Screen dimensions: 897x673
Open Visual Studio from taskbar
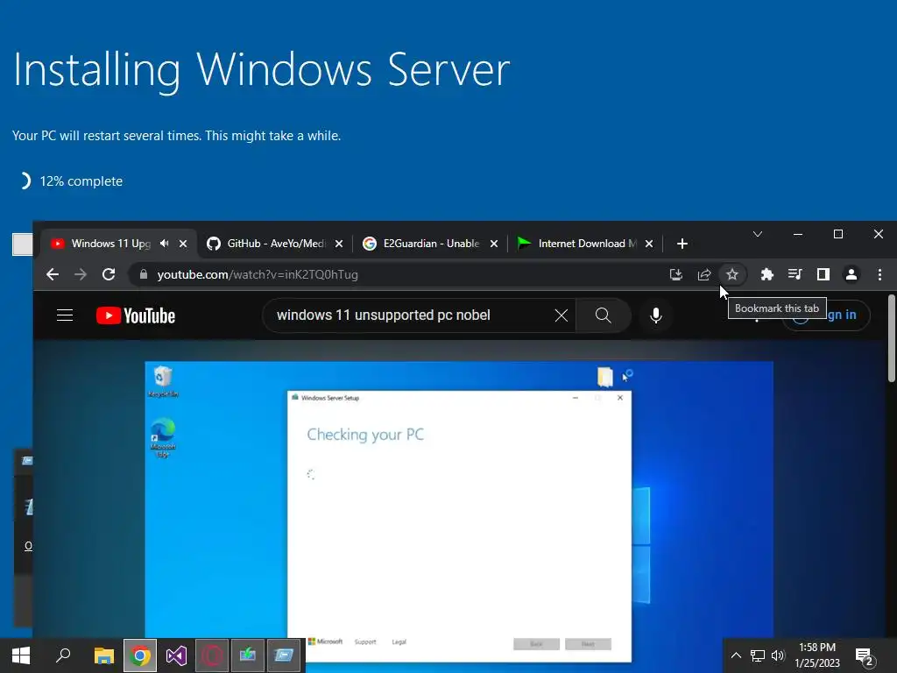(x=176, y=655)
